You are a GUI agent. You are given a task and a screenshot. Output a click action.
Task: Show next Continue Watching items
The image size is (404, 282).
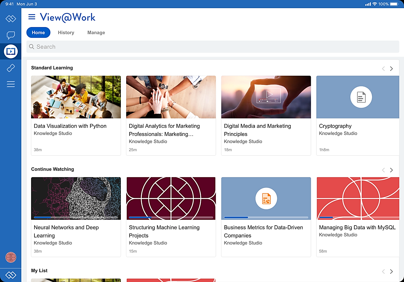tap(391, 170)
